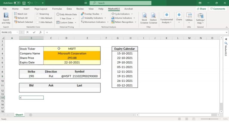Collapse the ribbon

click(227, 27)
